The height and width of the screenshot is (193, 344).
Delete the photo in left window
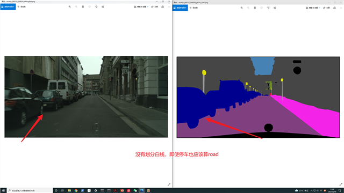click(83, 7)
